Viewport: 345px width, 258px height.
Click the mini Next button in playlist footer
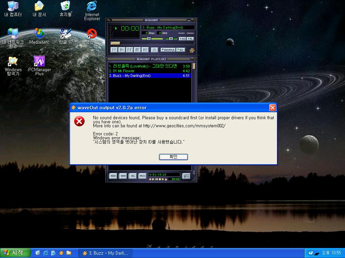(x=163, y=179)
